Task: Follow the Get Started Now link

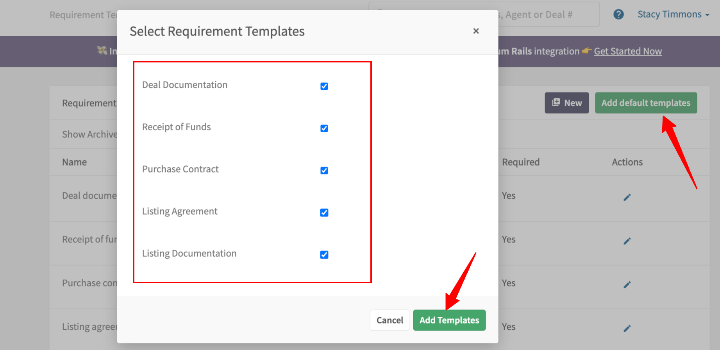Action: (x=627, y=51)
